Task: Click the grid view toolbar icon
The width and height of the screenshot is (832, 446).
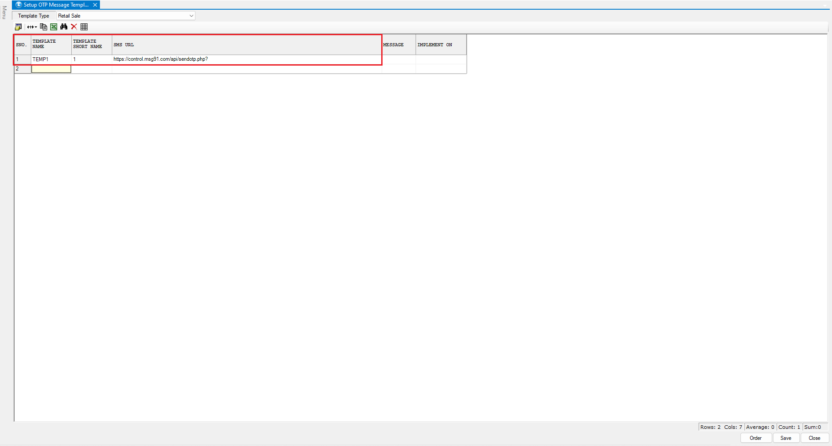Action: click(x=84, y=27)
